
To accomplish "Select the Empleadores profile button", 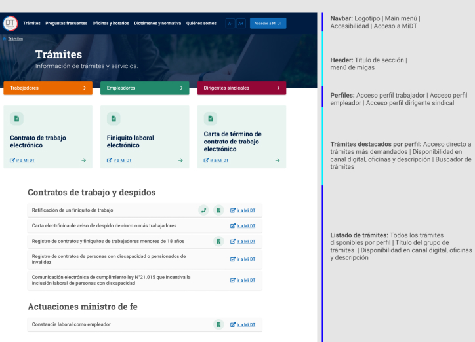I will click(x=145, y=88).
